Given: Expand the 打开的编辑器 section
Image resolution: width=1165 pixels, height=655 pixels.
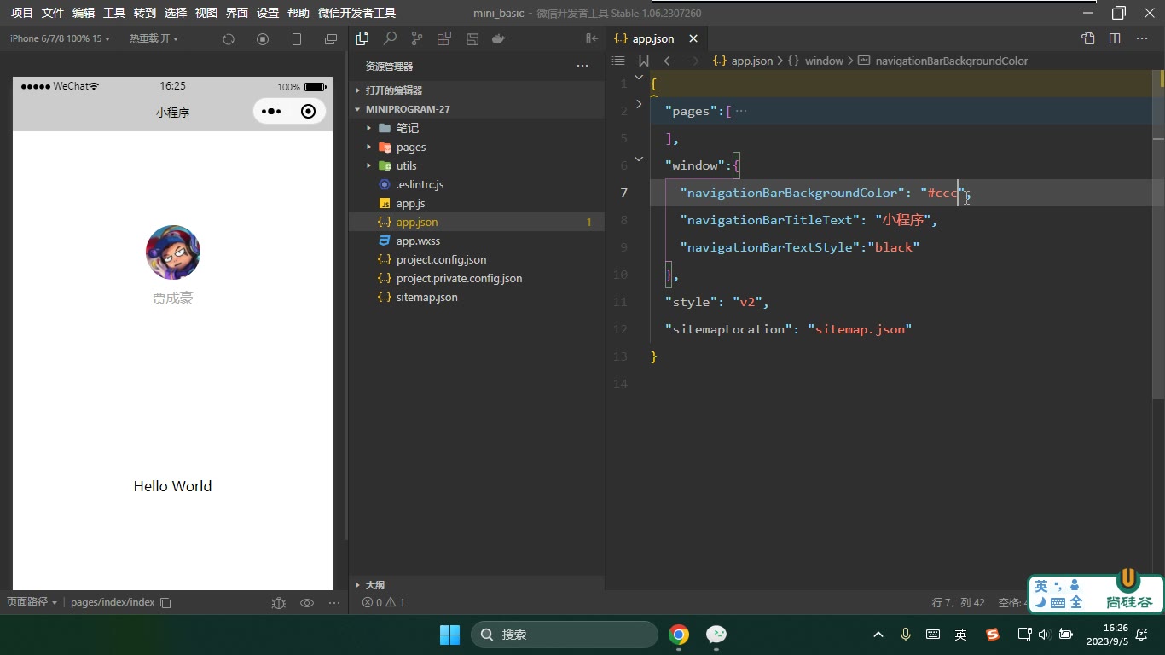Looking at the screenshot, I should (x=477, y=90).
